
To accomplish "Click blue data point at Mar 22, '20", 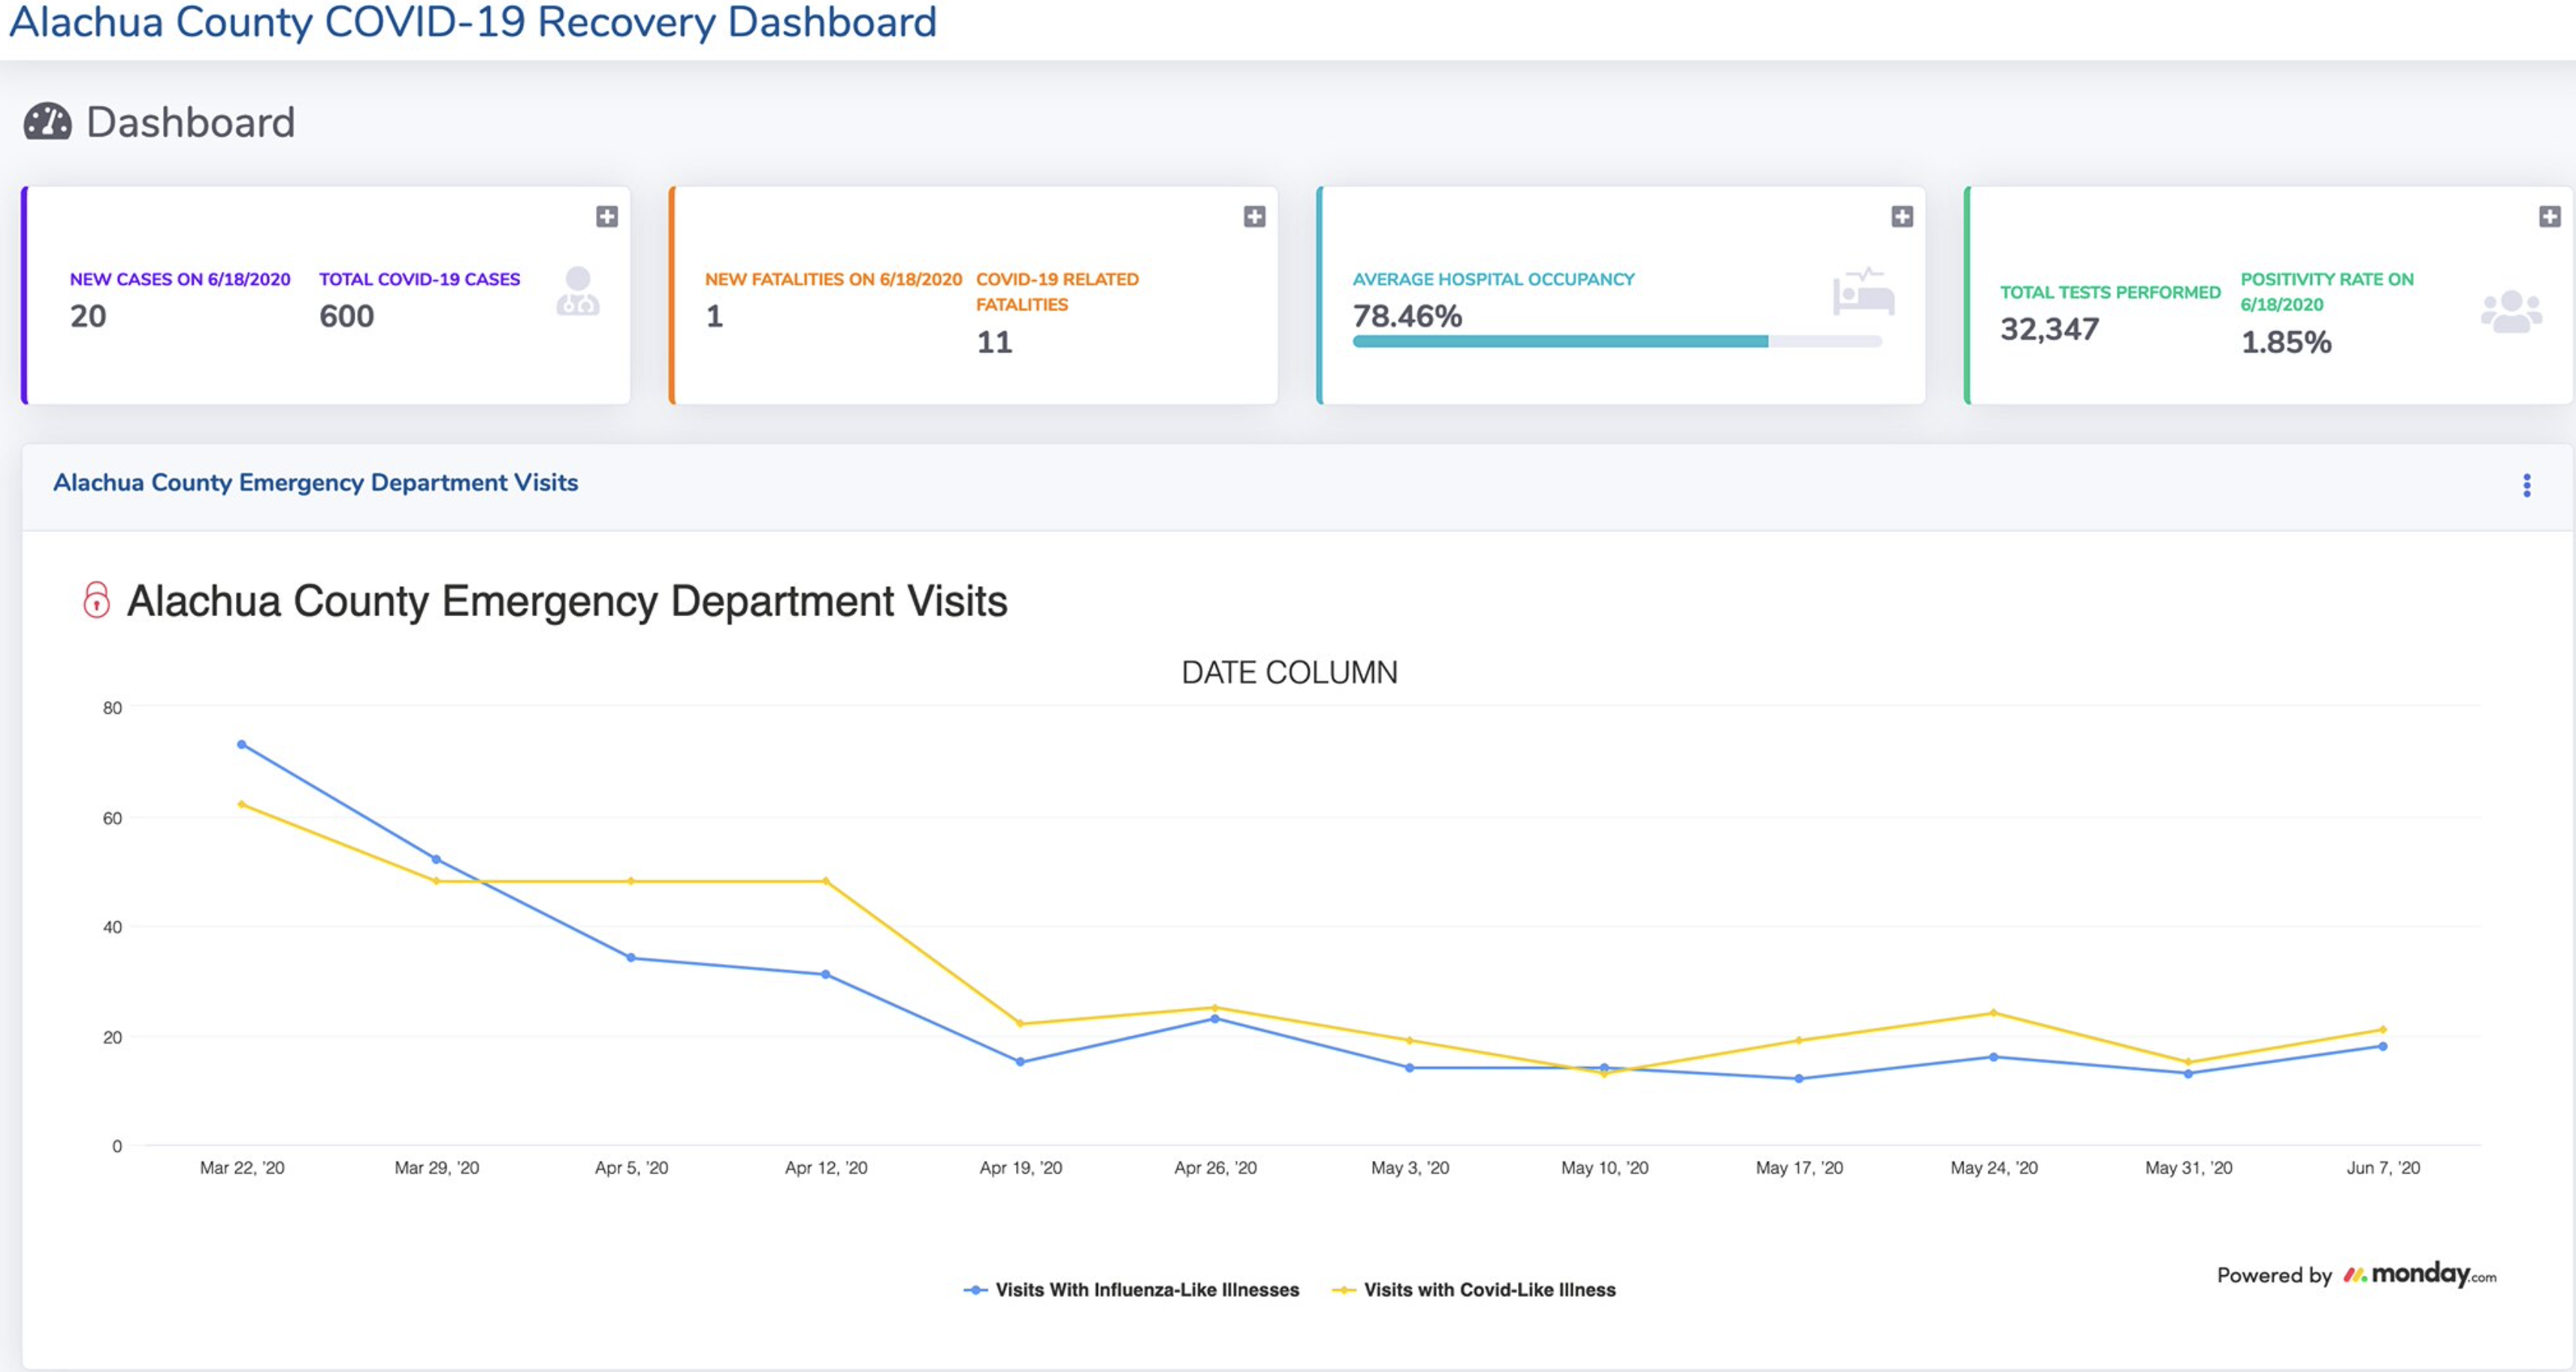I will coord(242,744).
